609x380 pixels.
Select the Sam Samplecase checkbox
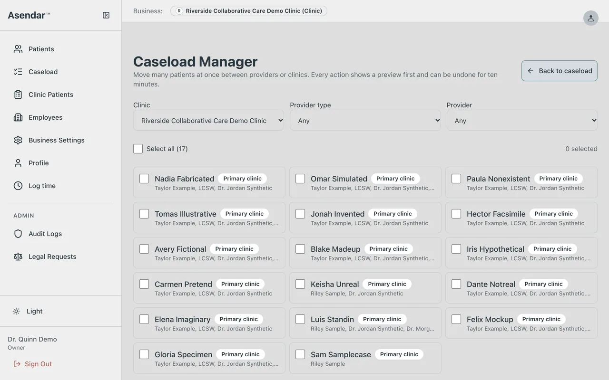click(x=300, y=354)
